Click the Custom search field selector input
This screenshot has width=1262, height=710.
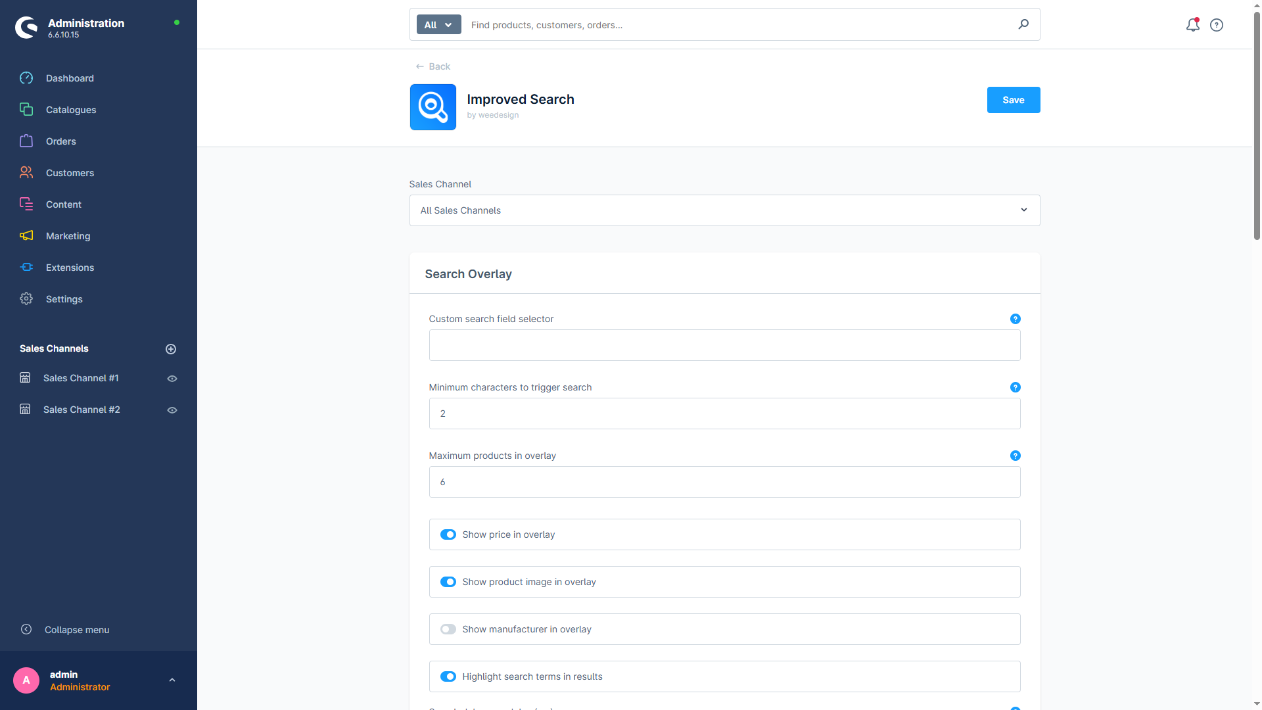724,345
